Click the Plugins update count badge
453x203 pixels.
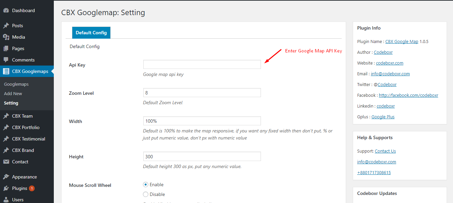click(x=32, y=188)
